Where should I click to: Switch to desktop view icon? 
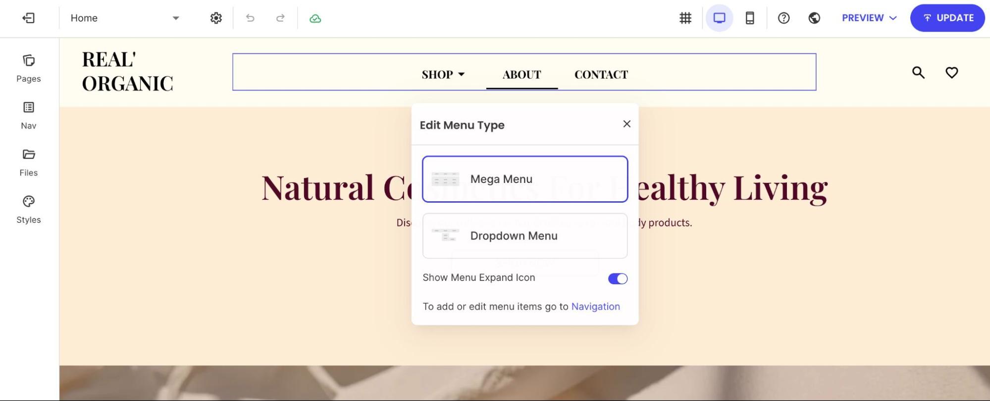point(719,18)
